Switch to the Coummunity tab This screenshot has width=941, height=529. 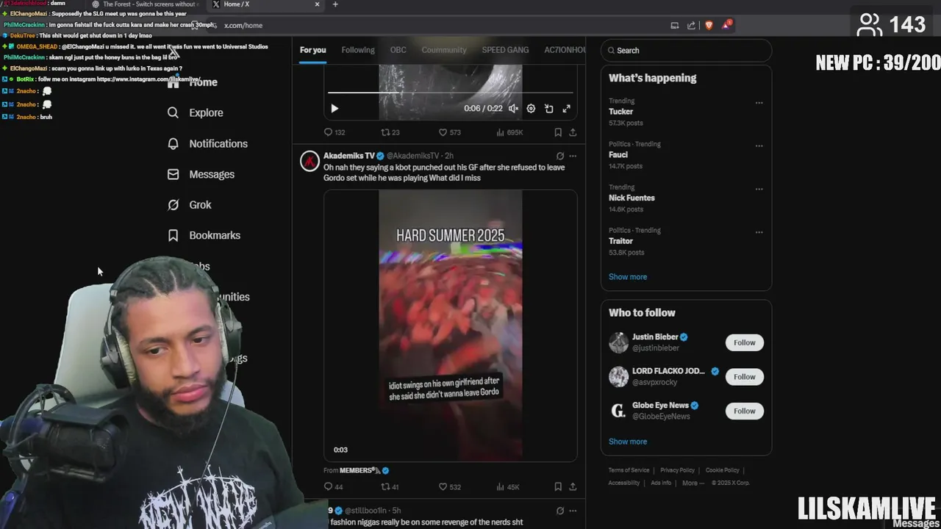[444, 50]
